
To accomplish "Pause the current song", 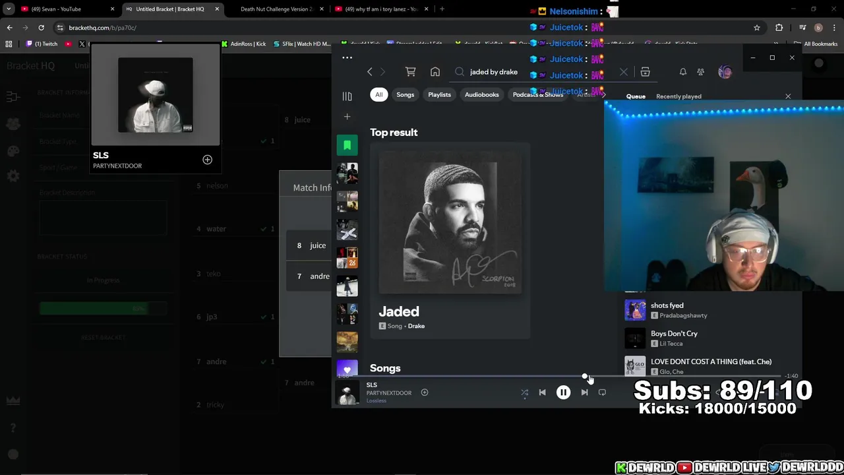I will coord(563,393).
